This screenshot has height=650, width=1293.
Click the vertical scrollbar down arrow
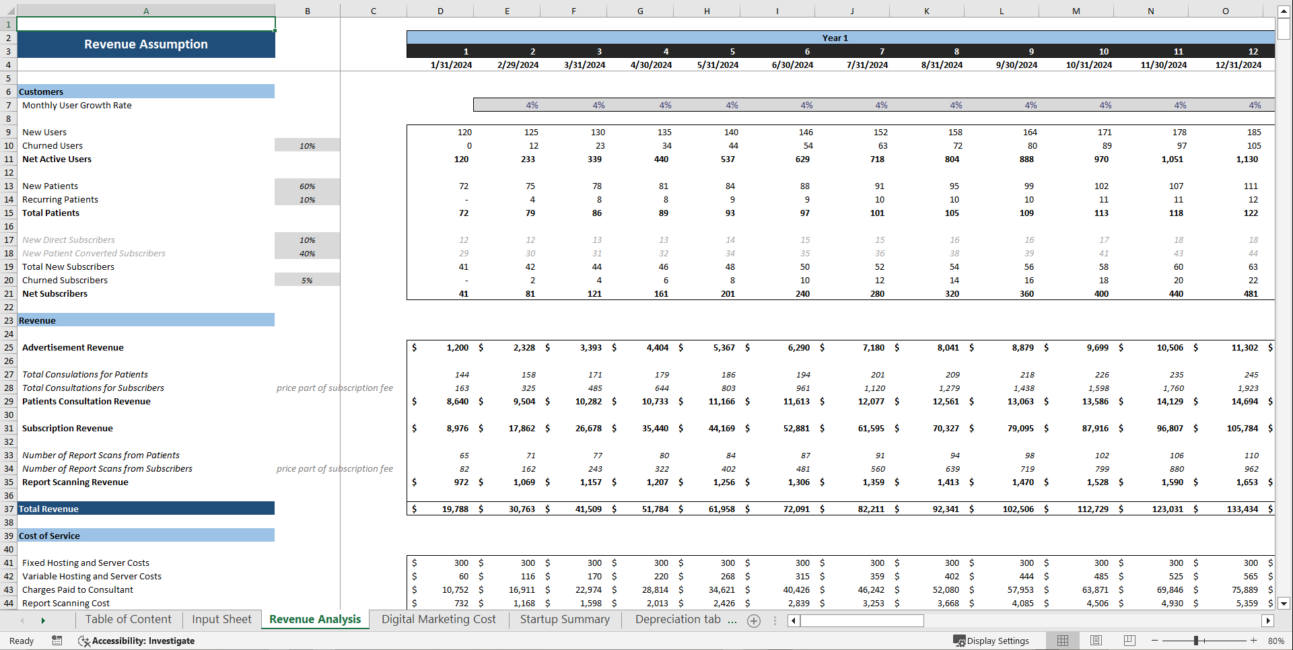[x=1284, y=604]
